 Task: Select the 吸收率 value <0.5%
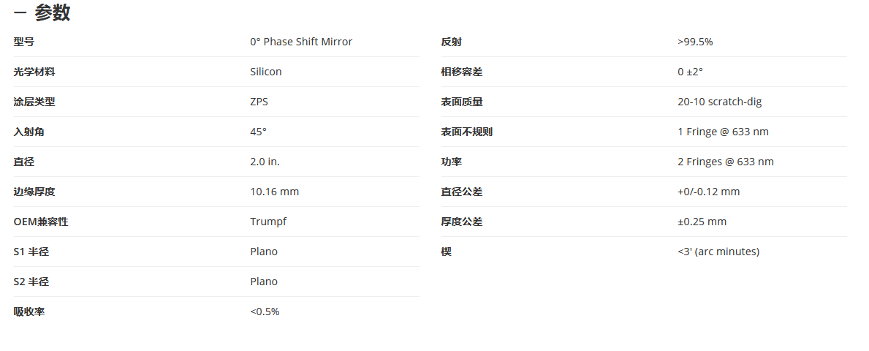265,311
